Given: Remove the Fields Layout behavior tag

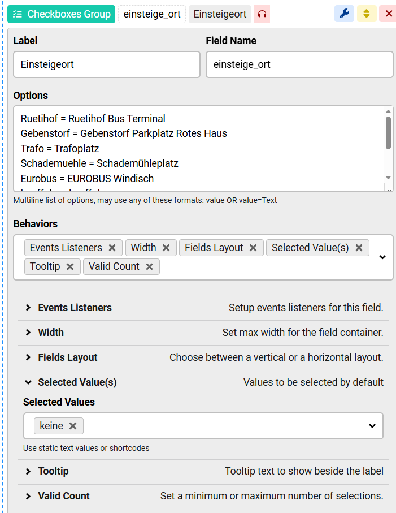Looking at the screenshot, I should pos(253,248).
